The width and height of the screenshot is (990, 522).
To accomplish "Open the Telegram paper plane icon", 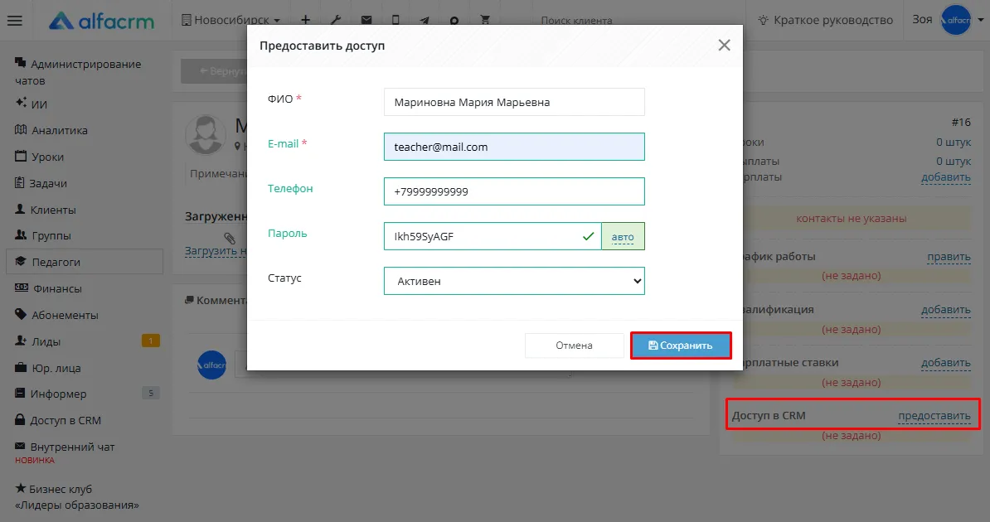I will click(x=425, y=20).
